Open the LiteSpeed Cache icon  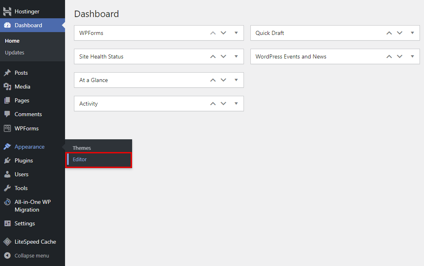click(8, 242)
